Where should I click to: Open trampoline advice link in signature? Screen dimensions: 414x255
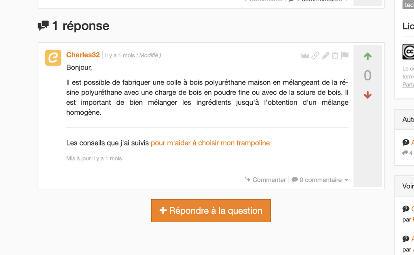[x=210, y=143]
